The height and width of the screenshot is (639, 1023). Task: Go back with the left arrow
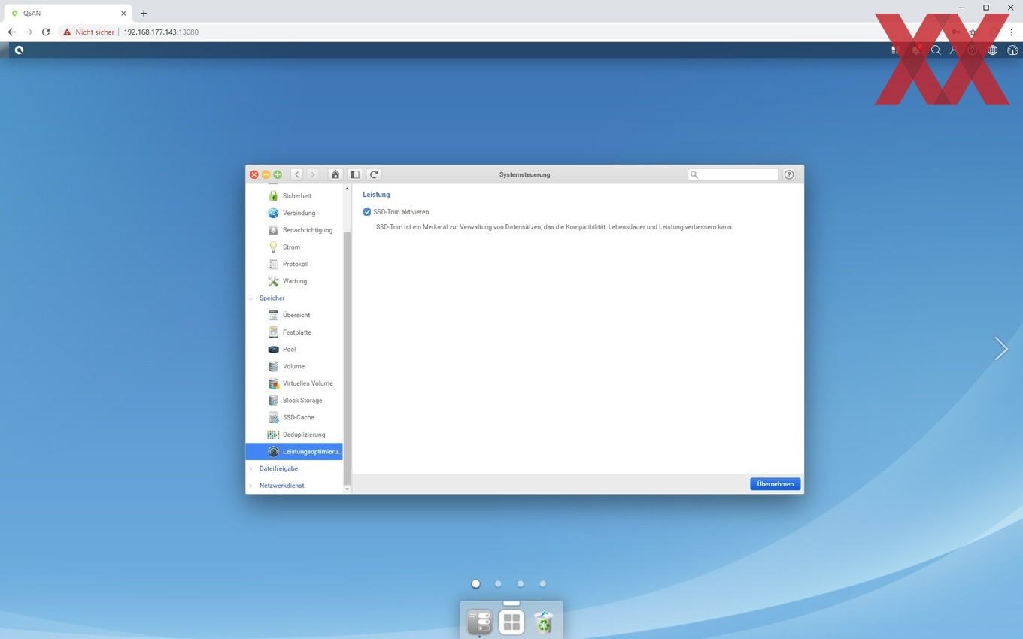297,174
